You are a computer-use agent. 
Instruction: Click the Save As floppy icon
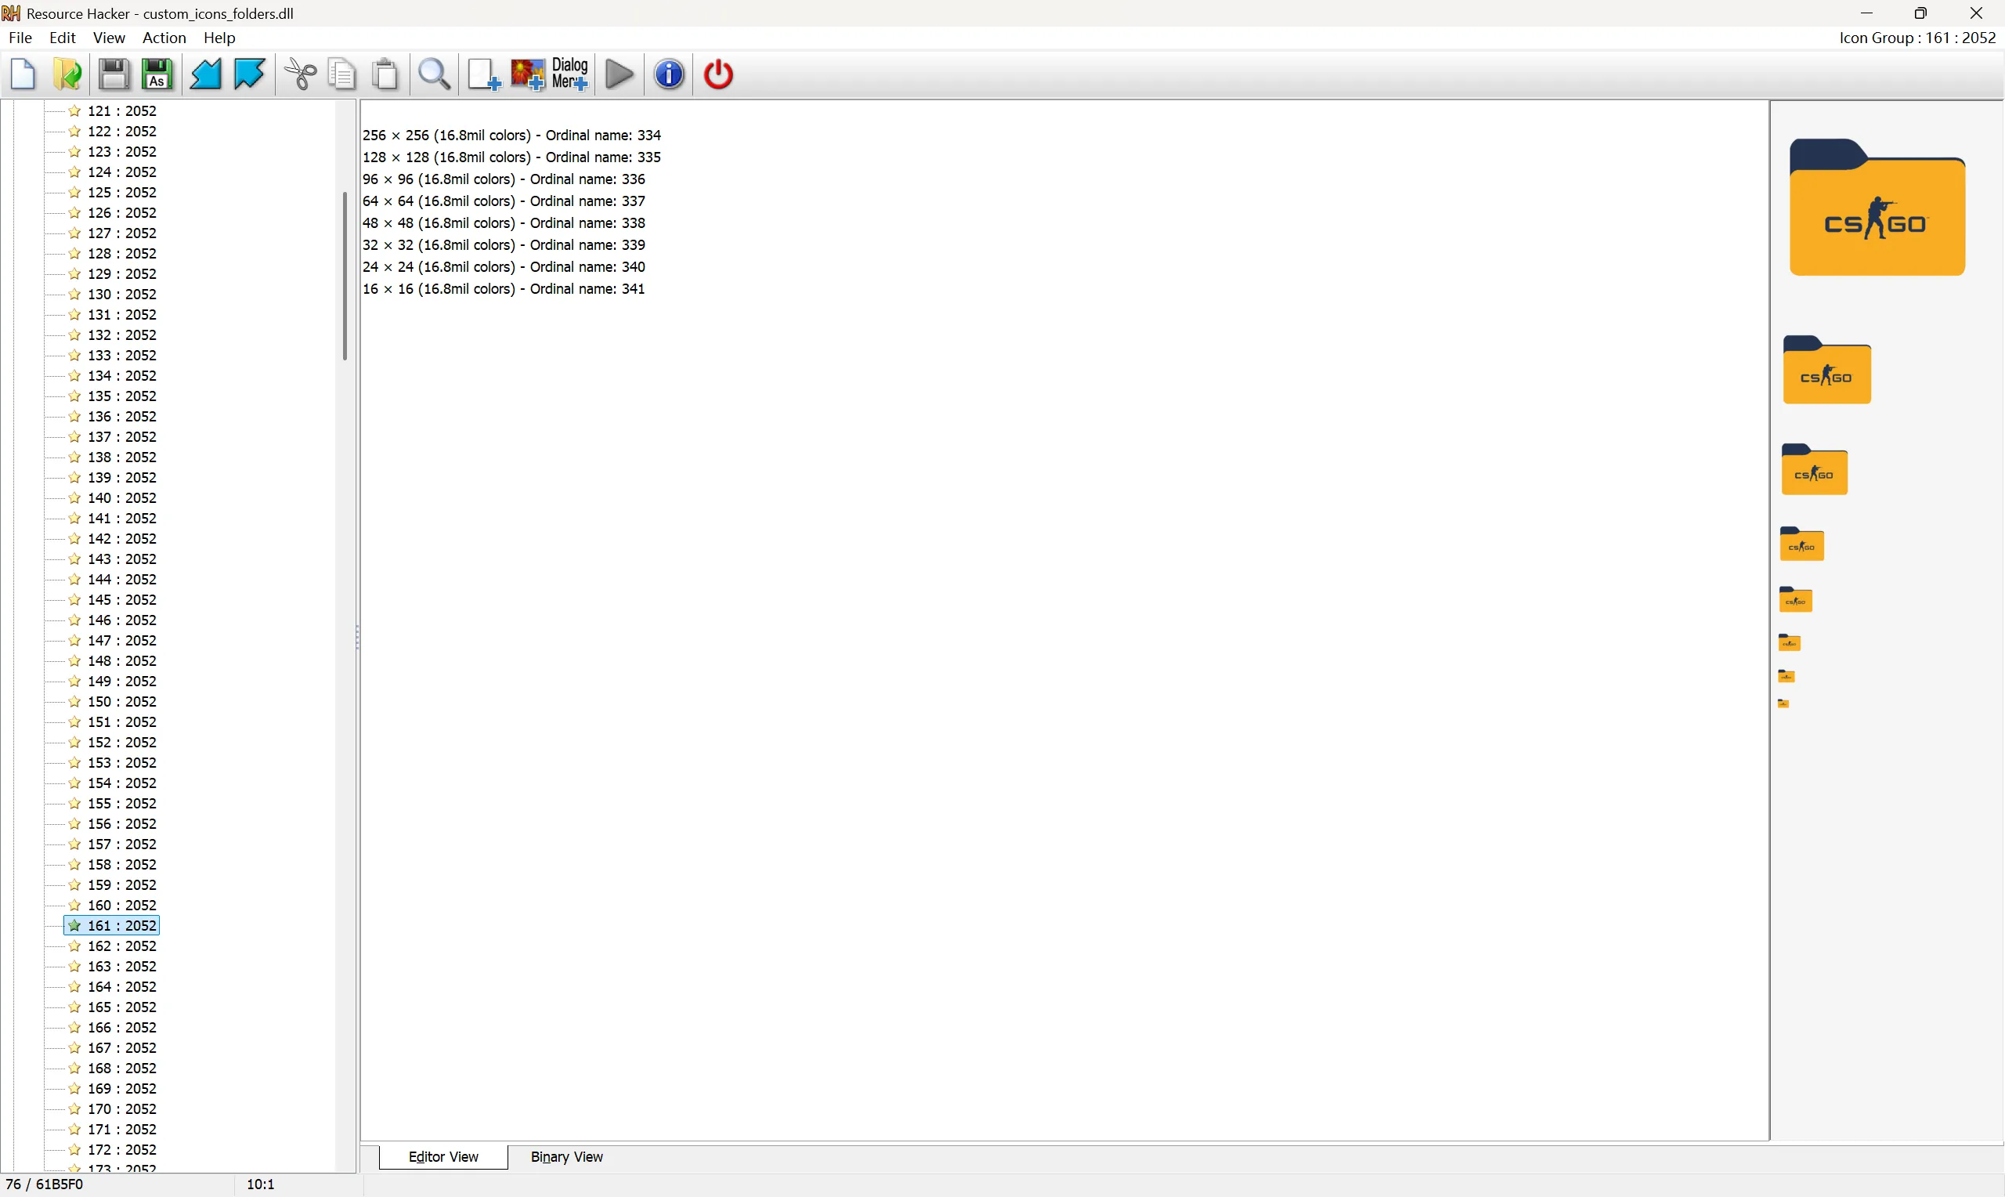point(158,74)
